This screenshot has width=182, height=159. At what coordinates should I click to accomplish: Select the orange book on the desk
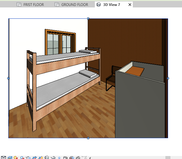135,71
